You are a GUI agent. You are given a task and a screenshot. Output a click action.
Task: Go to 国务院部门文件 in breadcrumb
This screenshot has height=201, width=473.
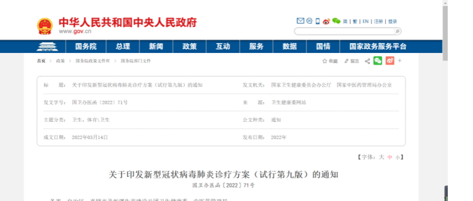pos(136,61)
